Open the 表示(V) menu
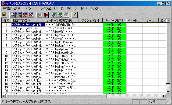This screenshot has height=105, width=172. (x=66, y=8)
